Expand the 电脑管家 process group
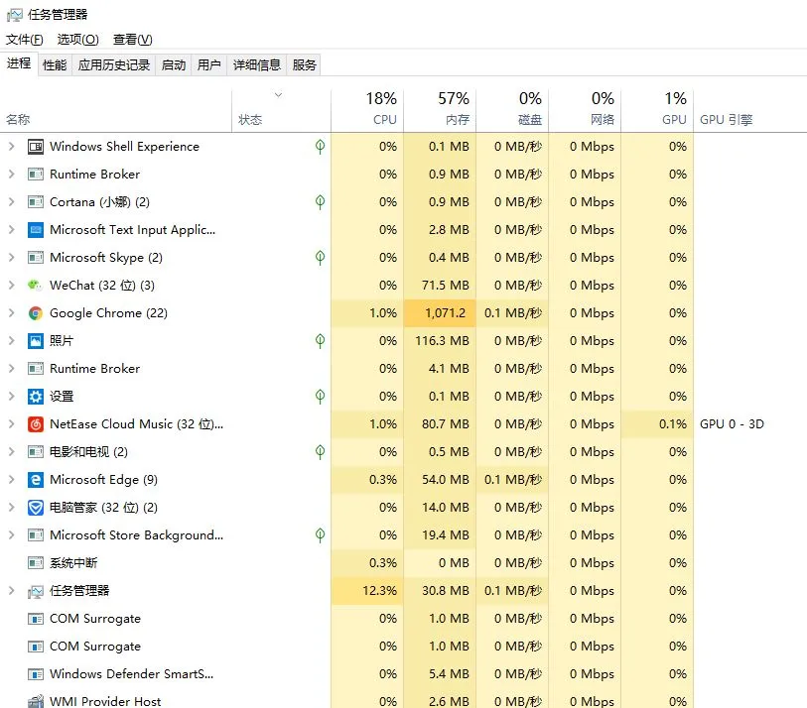 (x=11, y=508)
